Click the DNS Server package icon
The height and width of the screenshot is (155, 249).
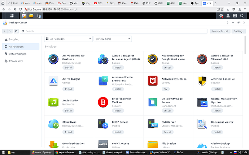153,124
